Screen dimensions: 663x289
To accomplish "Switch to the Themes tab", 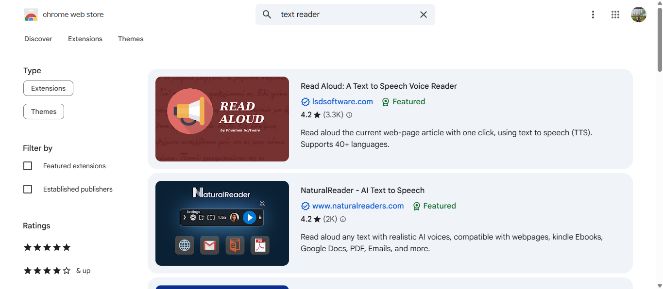I will pyautogui.click(x=131, y=39).
